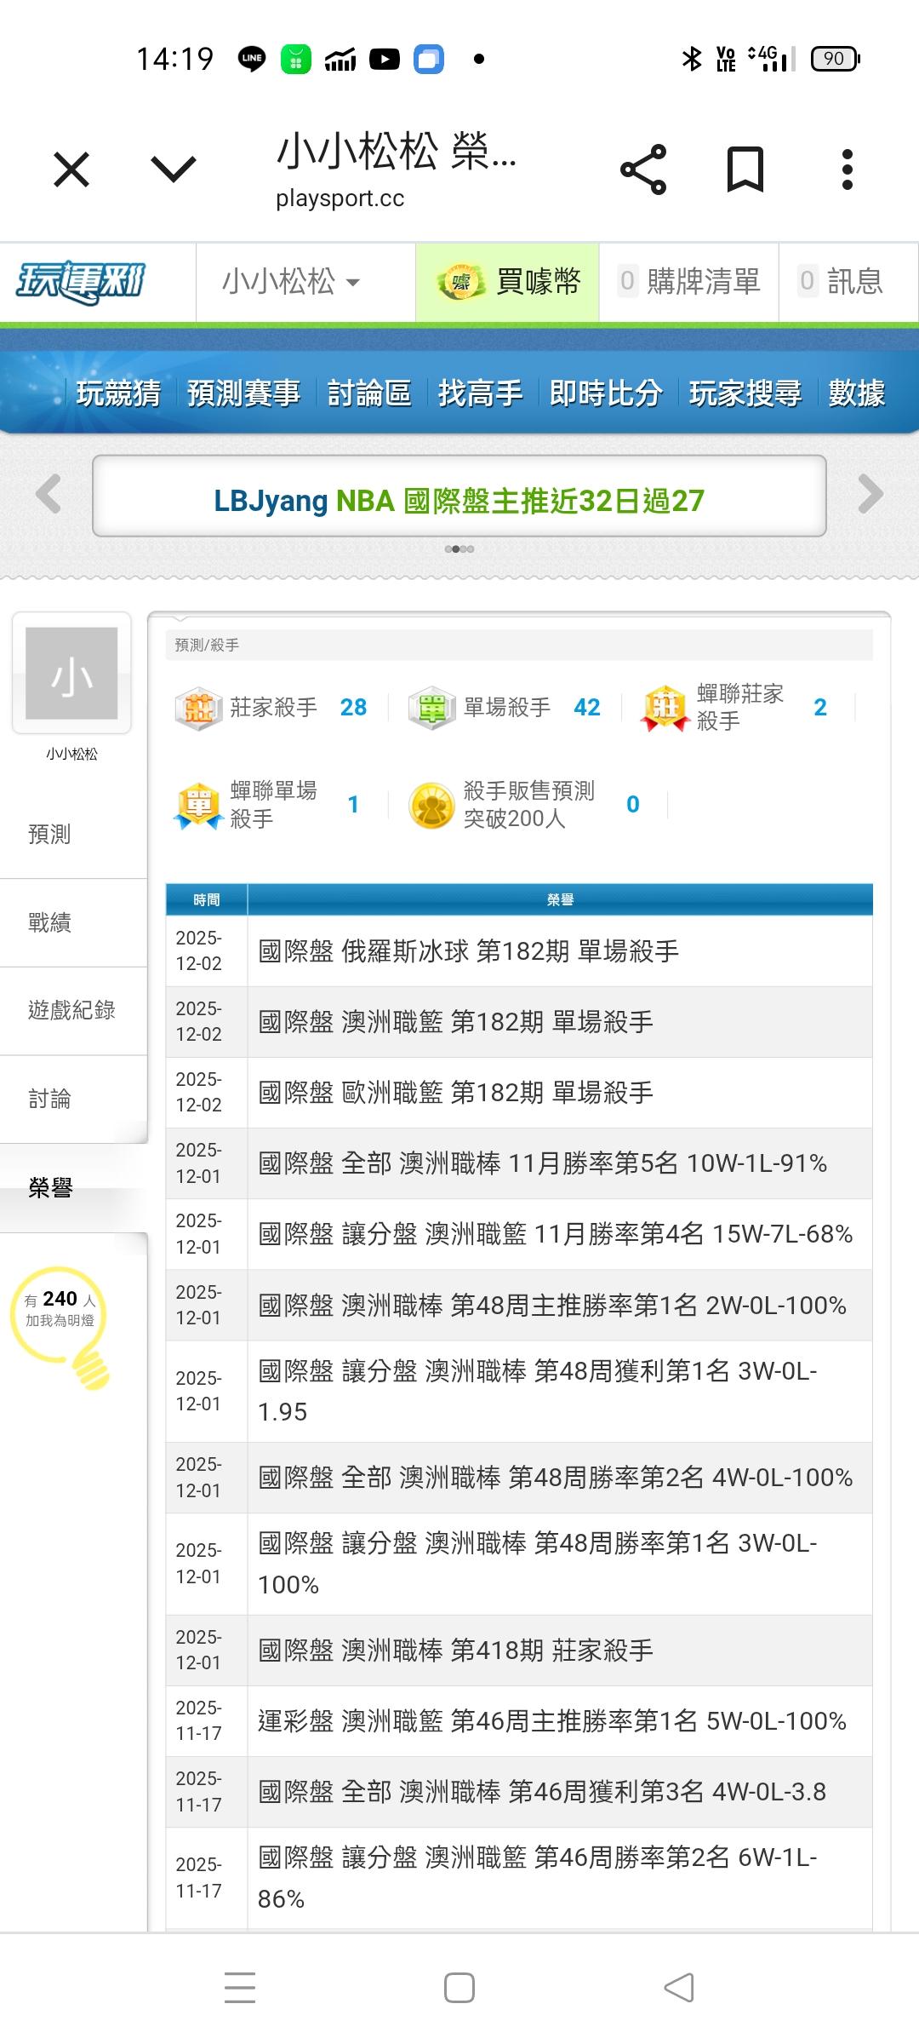Open 找高手 from the navigation bar
This screenshot has width=919, height=2044.
480,393
